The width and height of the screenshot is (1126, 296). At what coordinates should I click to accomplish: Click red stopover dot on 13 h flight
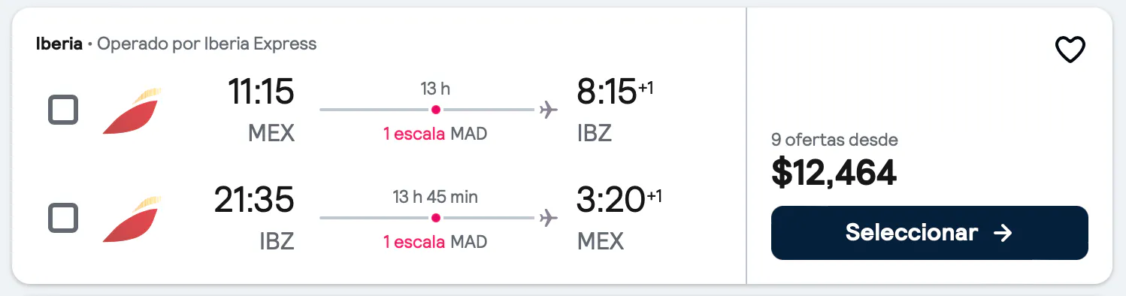435,110
